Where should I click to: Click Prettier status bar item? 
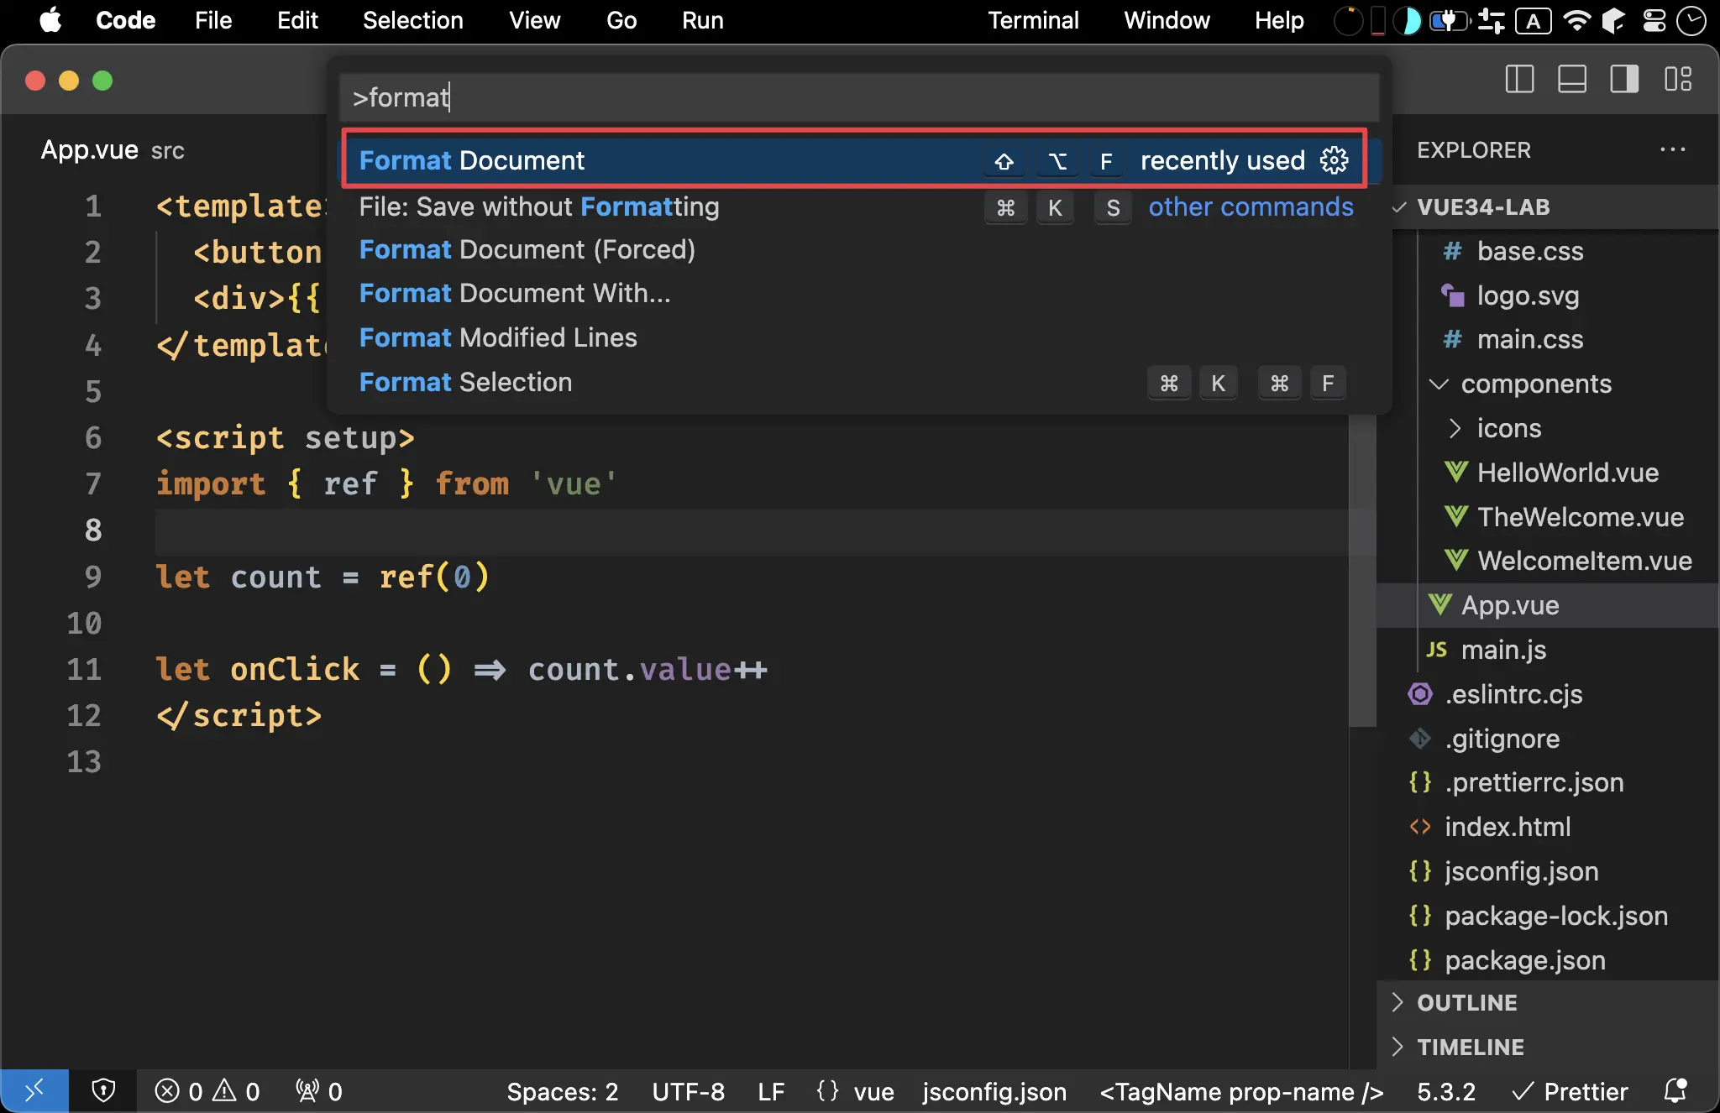[x=1570, y=1091]
